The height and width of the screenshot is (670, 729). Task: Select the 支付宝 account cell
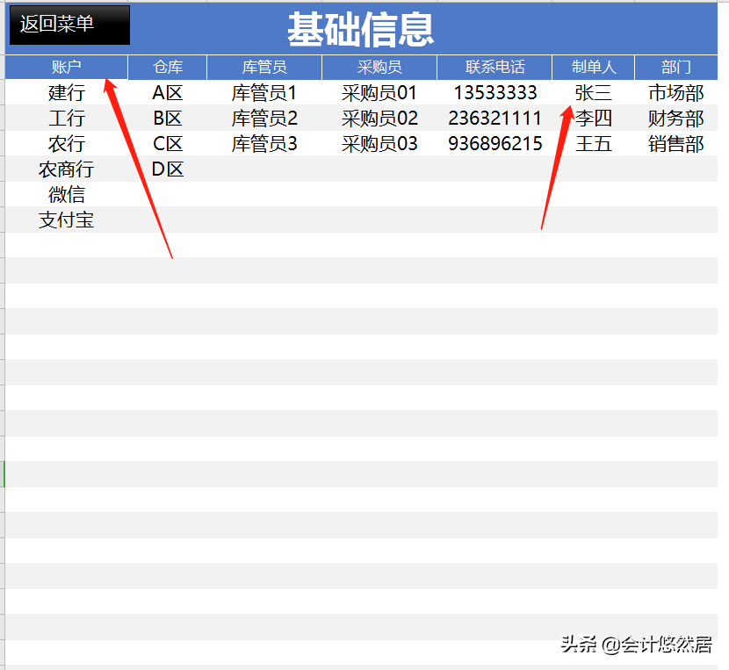tap(66, 220)
